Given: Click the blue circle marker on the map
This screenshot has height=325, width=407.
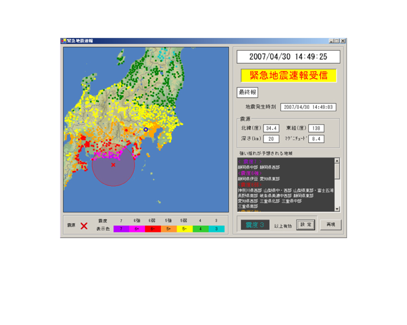Looking at the screenshot, I should coord(146,129).
